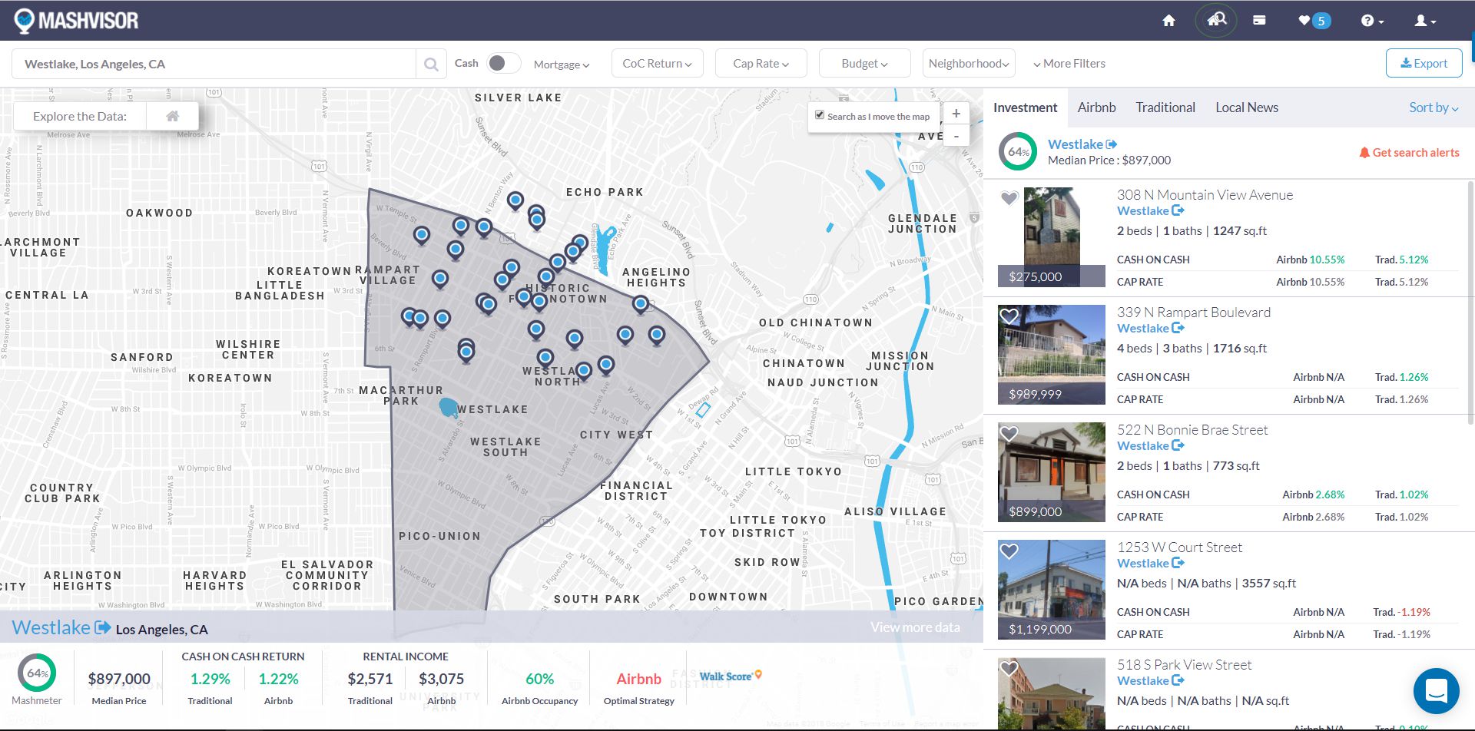Screen dimensions: 1475x731
Task: Zoom in the map with plus button
Action: (x=956, y=114)
